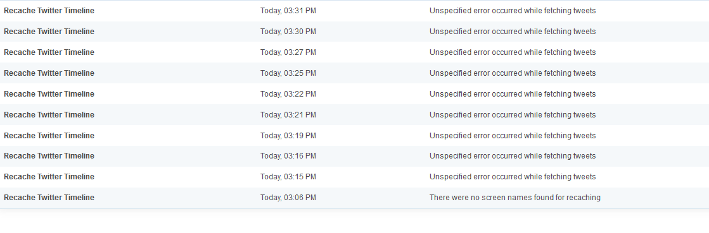Click the 'no screen names found' message
This screenshot has width=709, height=233.
515,198
